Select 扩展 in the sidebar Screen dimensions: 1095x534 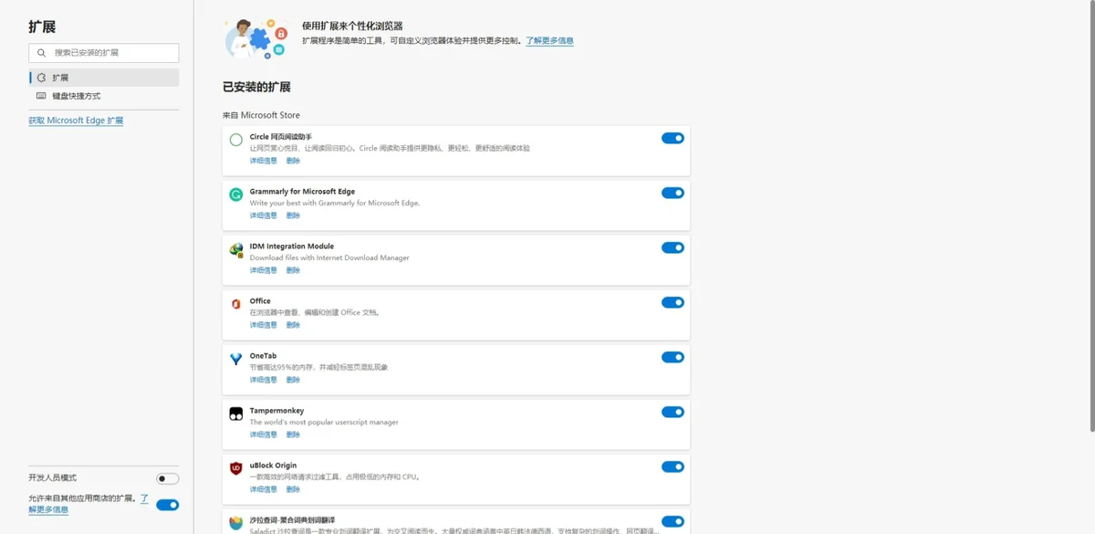click(x=104, y=78)
